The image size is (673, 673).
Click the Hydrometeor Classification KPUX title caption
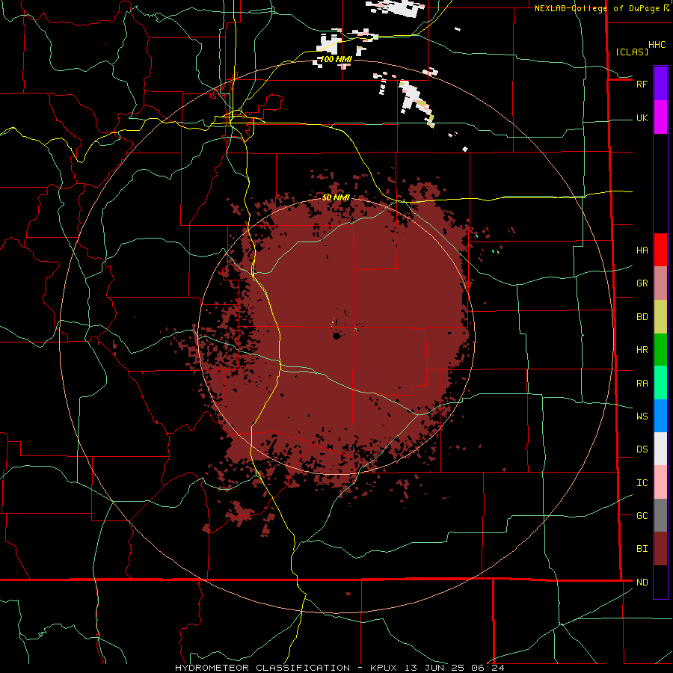339,668
